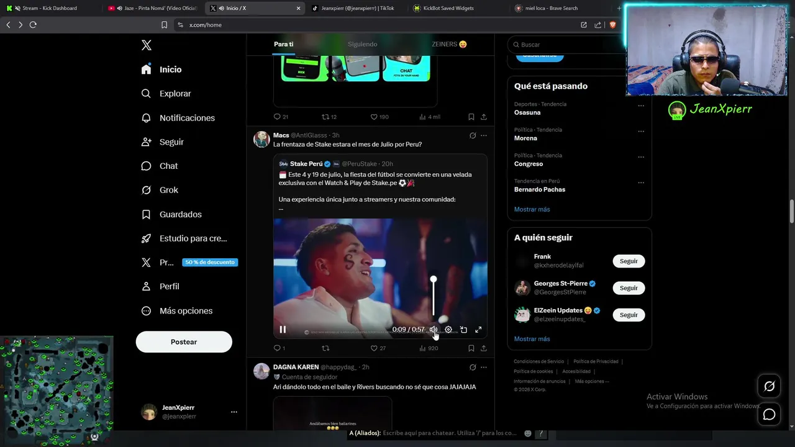795x447 pixels.
Task: Adjust the vertical volume slider
Action: tap(434, 297)
